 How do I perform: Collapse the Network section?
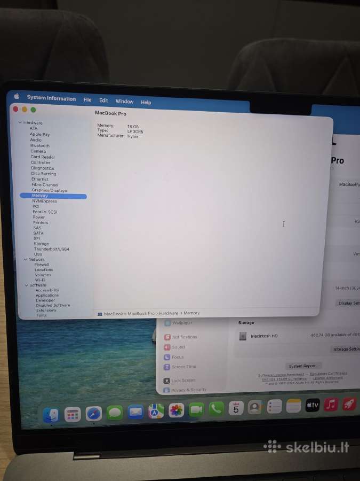[26, 260]
